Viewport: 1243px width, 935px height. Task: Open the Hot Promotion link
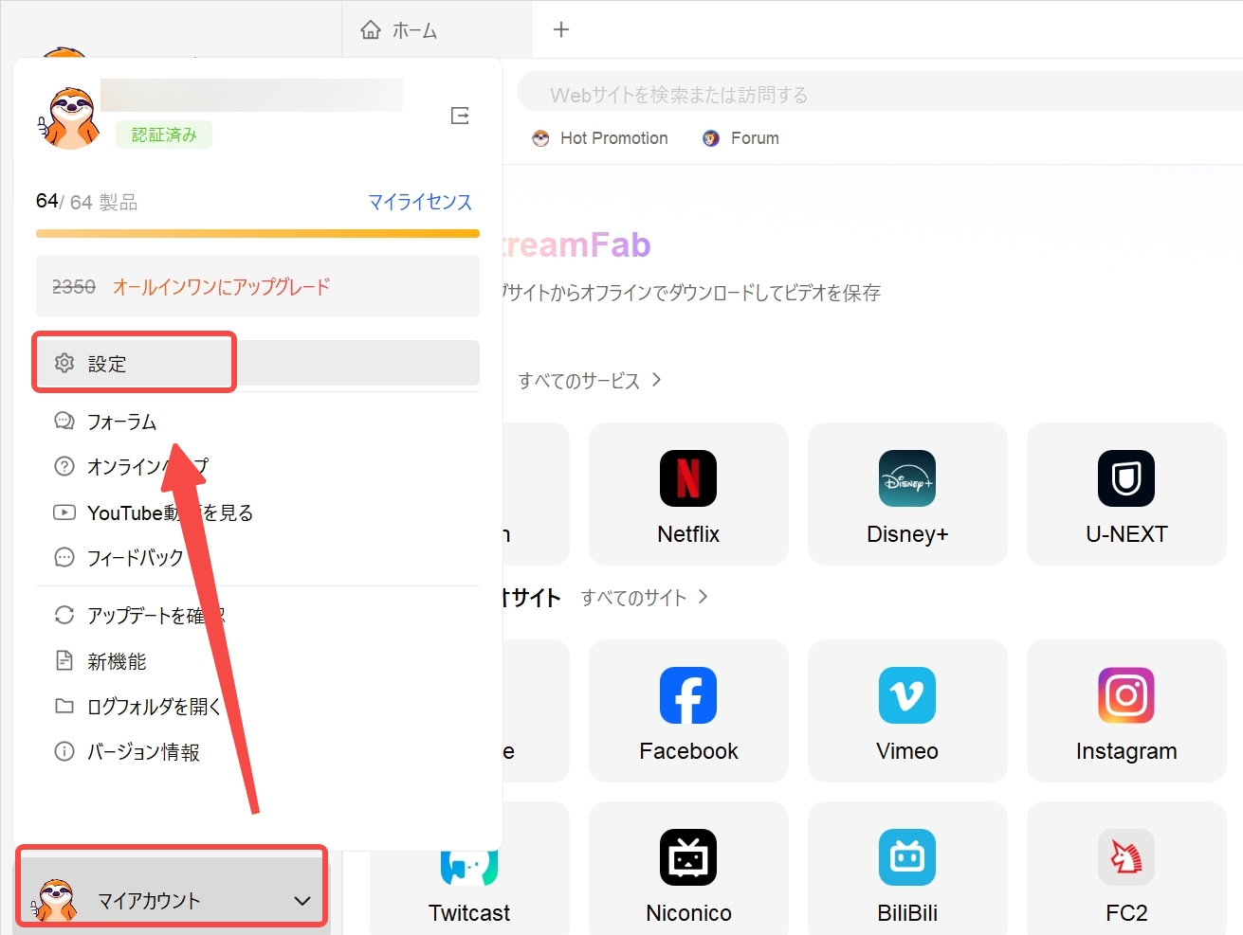click(600, 138)
